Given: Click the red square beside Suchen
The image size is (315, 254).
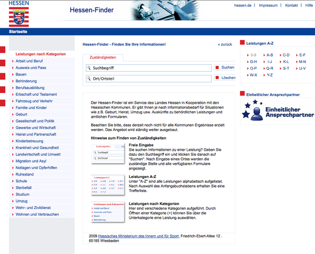Looking at the screenshot, I should pos(217,67).
